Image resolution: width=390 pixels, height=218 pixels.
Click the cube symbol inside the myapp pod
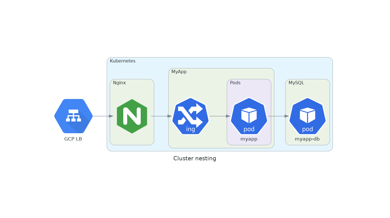[249, 113]
